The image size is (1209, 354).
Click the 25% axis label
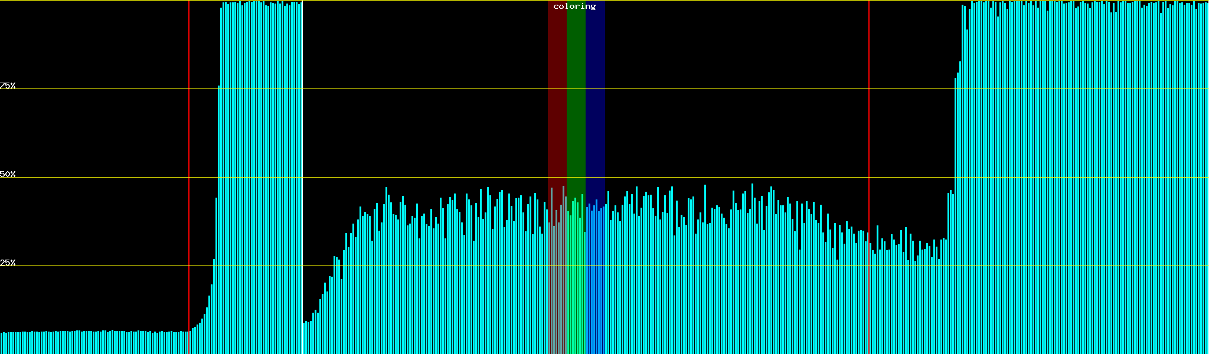(x=8, y=263)
